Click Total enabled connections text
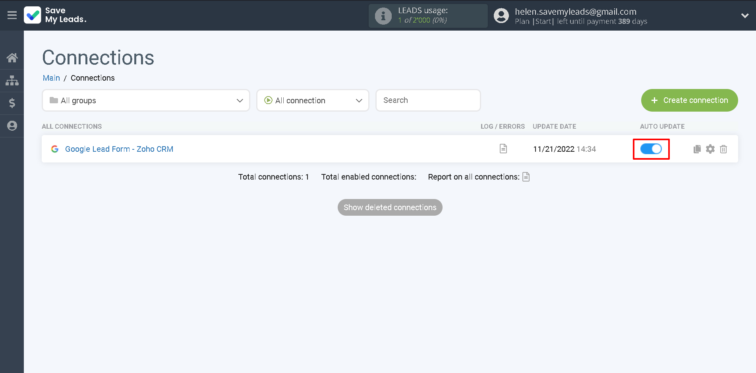 [x=369, y=177]
